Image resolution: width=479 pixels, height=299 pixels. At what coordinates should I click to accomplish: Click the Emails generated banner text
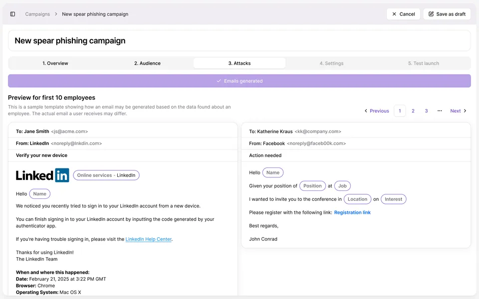point(243,81)
